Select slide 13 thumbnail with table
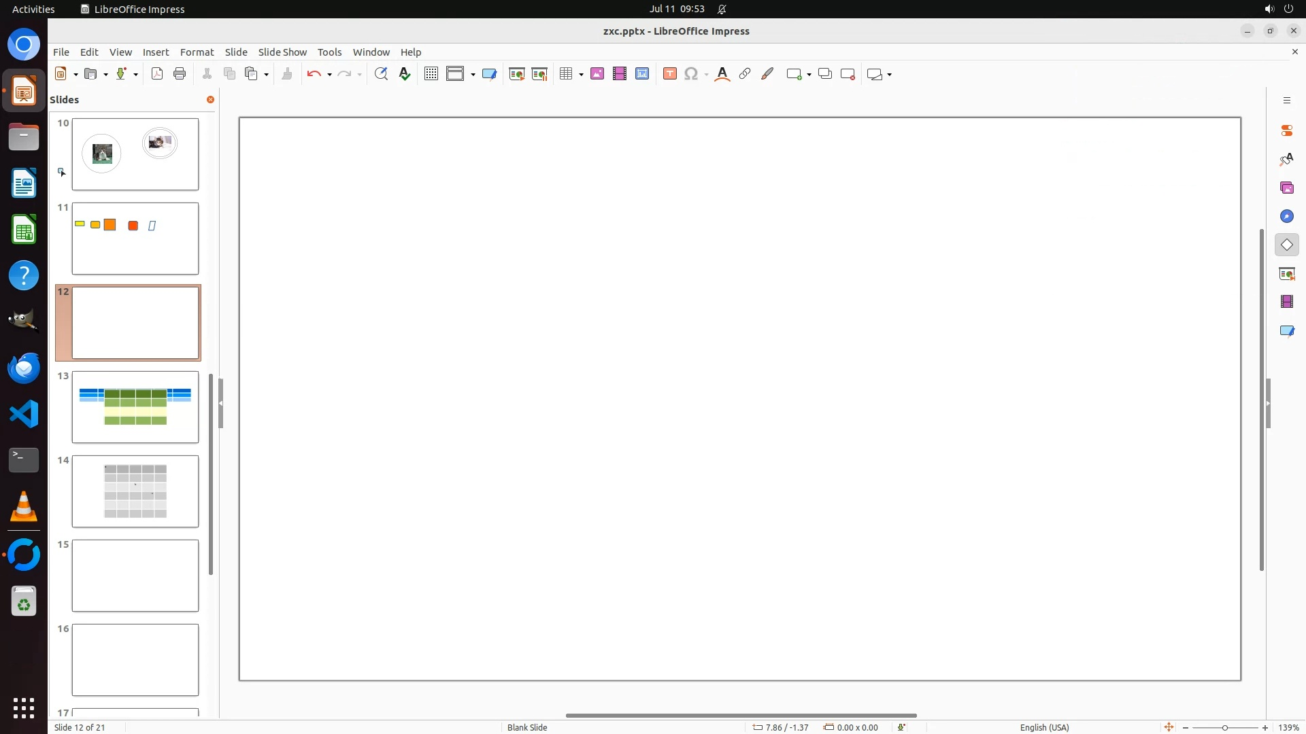 pos(135,407)
